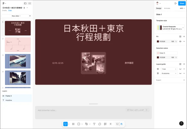Select the 12/19-12/25 date text on slide
This screenshot has width=187, height=129.
coord(58,63)
